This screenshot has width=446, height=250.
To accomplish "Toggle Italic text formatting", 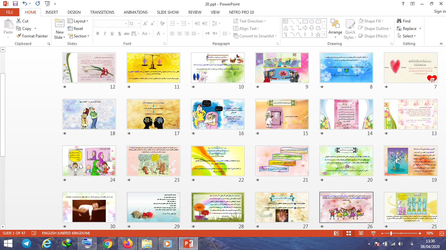I will point(105,34).
